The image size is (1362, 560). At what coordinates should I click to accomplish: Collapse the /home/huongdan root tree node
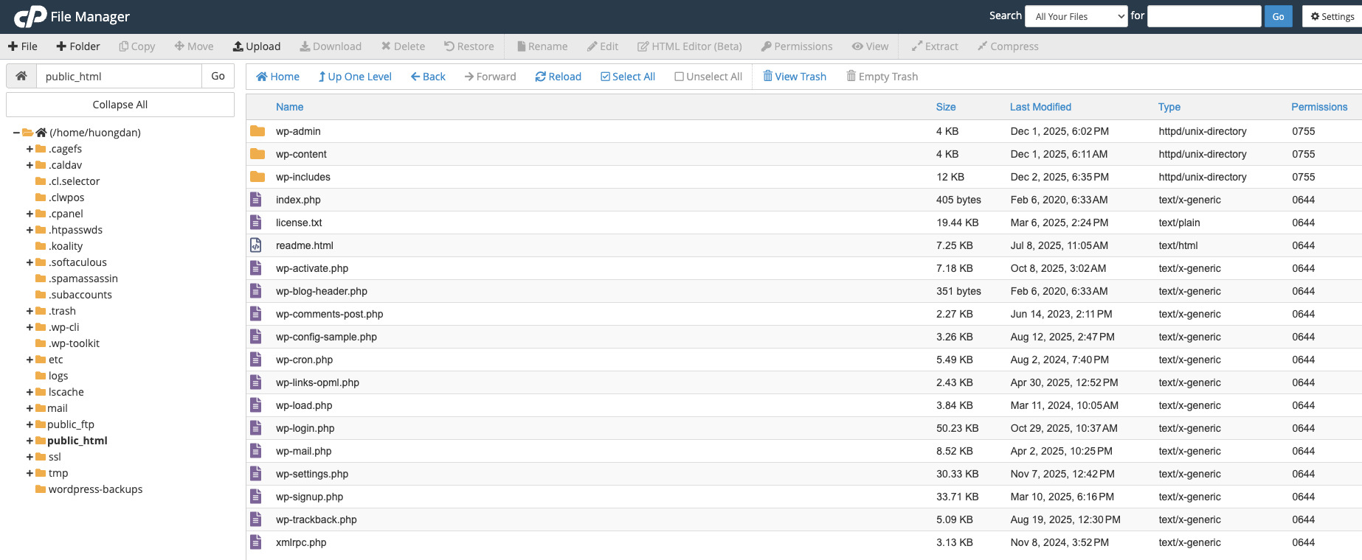pos(16,133)
